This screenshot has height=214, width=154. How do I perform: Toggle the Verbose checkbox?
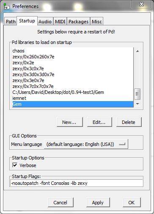(15, 165)
